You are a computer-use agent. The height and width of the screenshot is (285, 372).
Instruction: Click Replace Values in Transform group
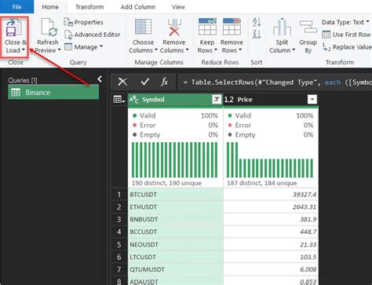(347, 47)
